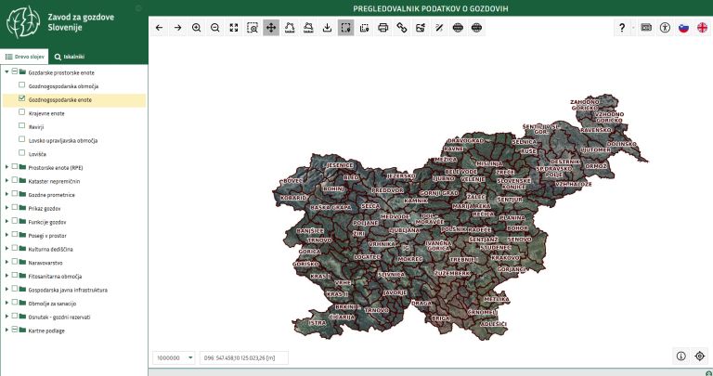Screen dimensions: 713x376
Task: Expand Naravovarstvo folder arrow
Action: pos(6,263)
